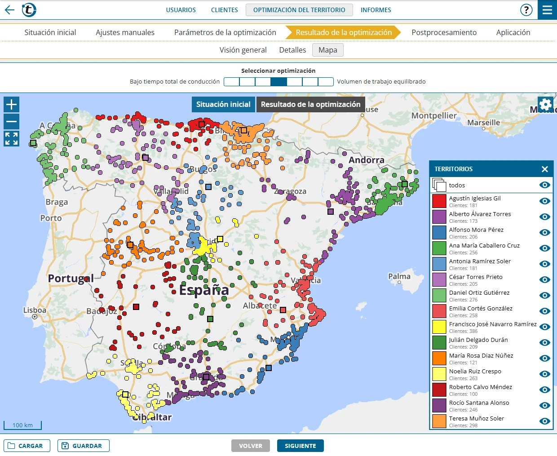
Task: Select the rightmost optimization slider segment
Action: pyautogui.click(x=326, y=82)
